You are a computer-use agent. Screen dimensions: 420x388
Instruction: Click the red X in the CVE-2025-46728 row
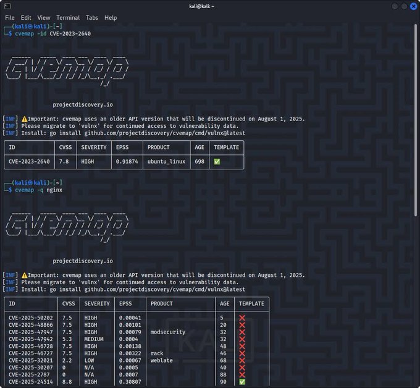pos(242,346)
